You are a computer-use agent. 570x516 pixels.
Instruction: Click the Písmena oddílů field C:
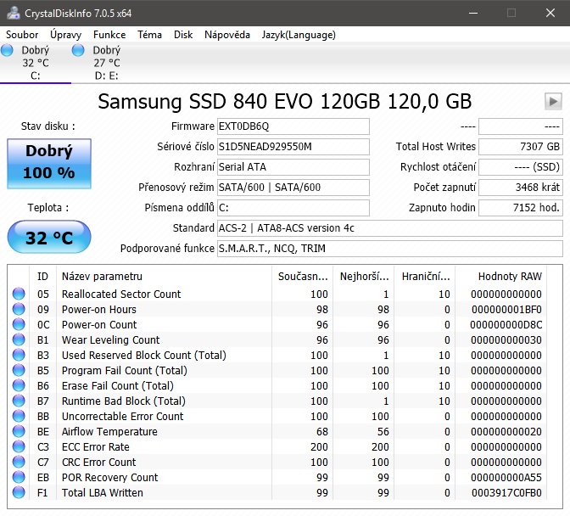(x=293, y=208)
